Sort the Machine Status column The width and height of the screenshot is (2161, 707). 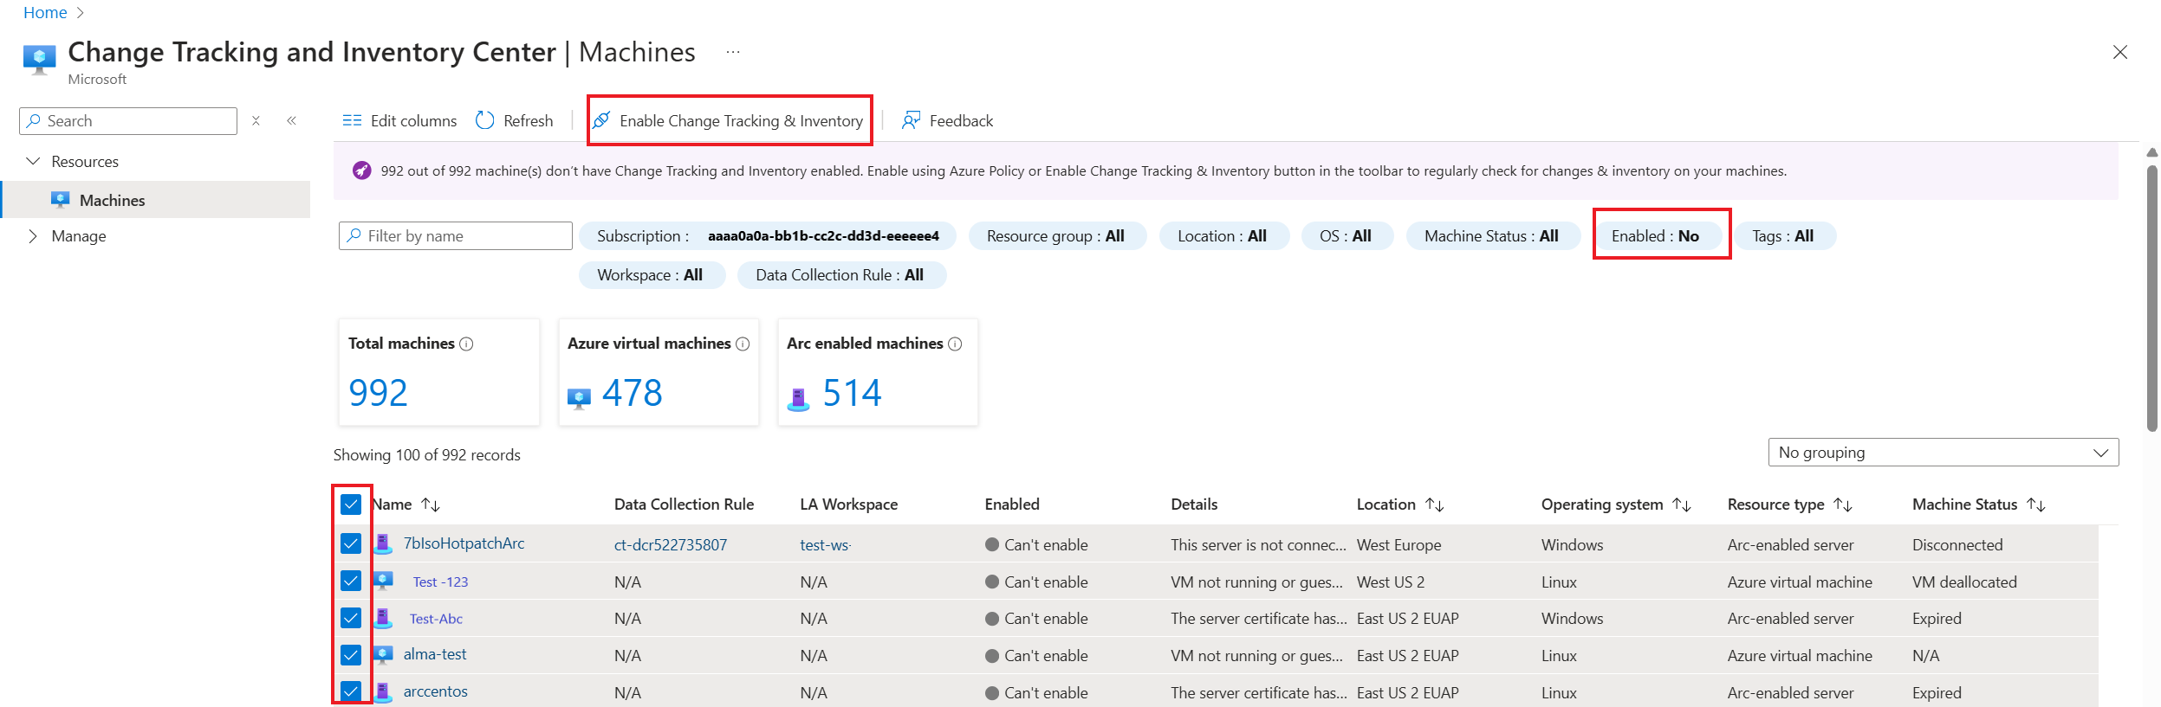click(2035, 505)
